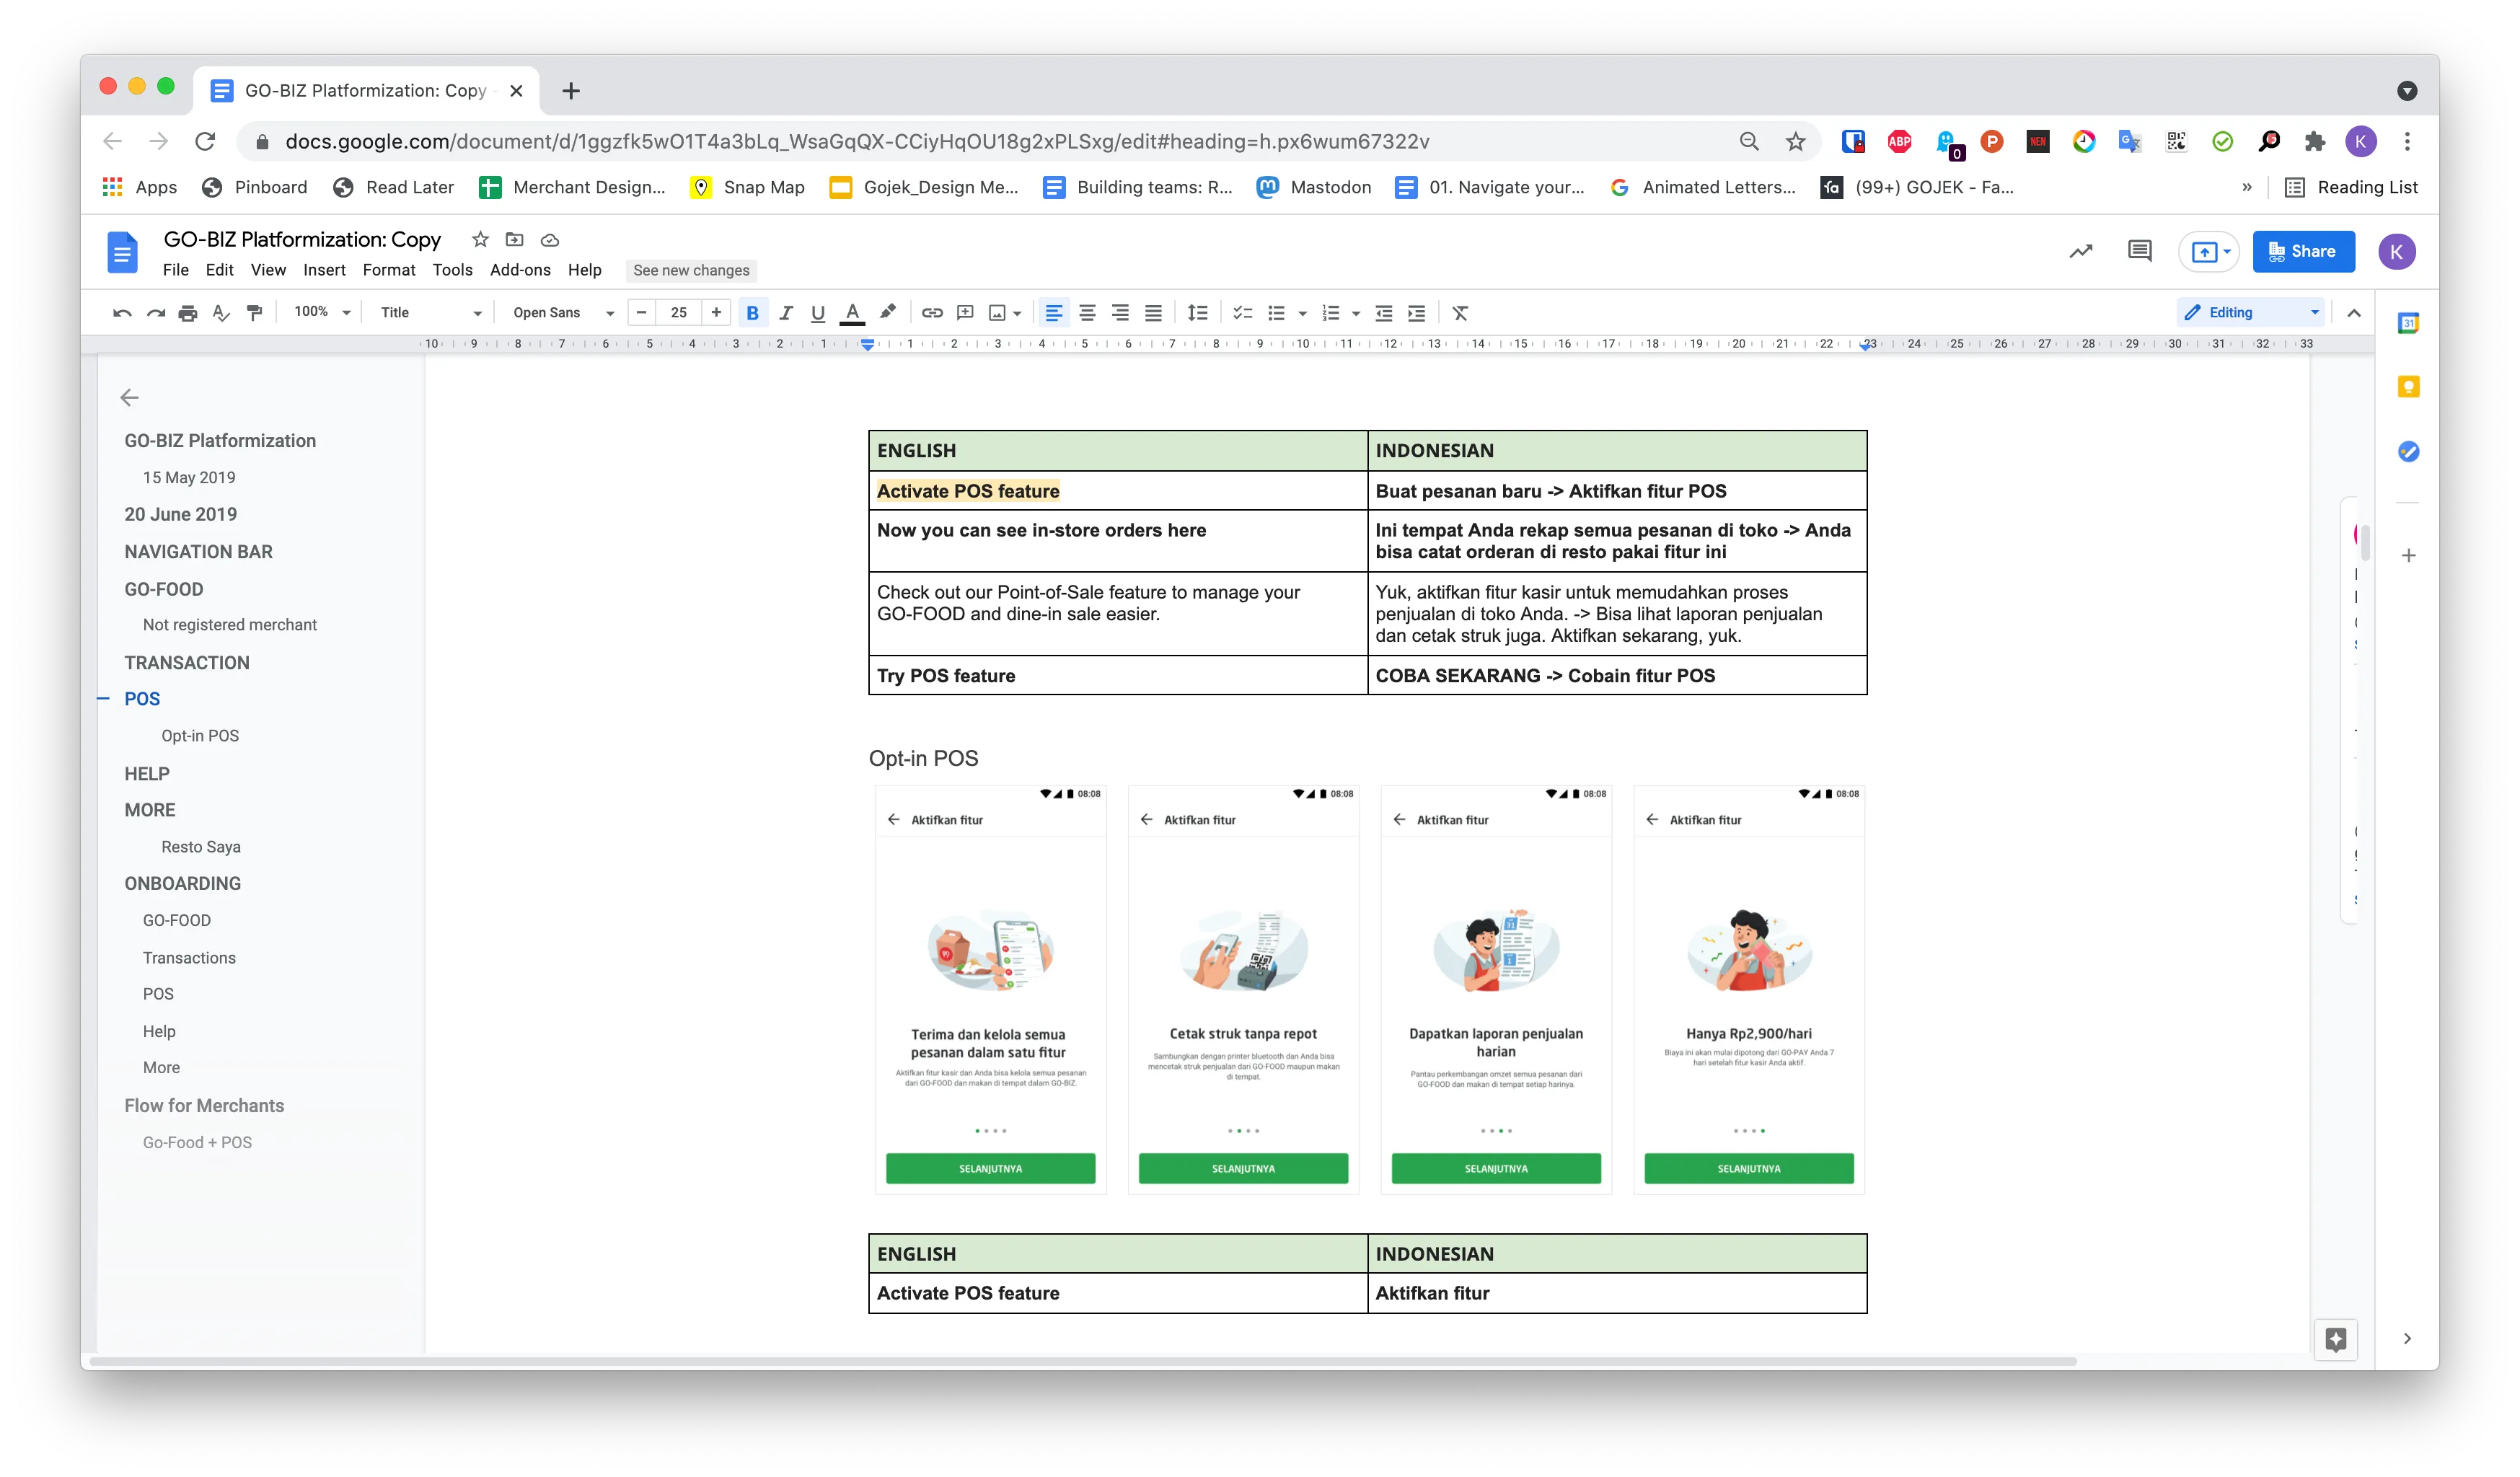Image resolution: width=2520 pixels, height=1477 pixels.
Task: Toggle bold formatting
Action: tap(753, 312)
